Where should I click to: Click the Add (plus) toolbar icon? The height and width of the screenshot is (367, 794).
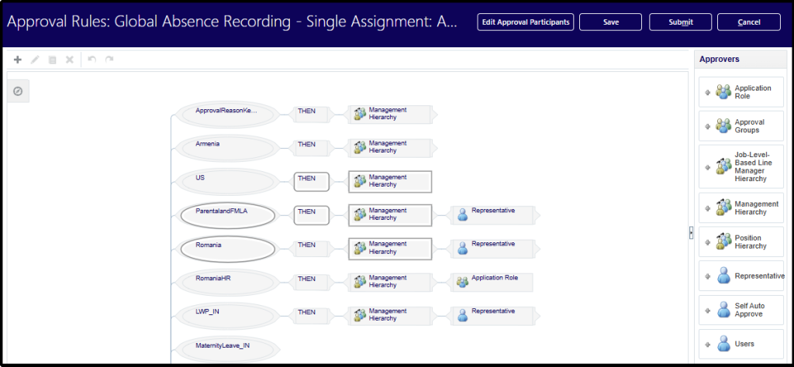[x=18, y=60]
